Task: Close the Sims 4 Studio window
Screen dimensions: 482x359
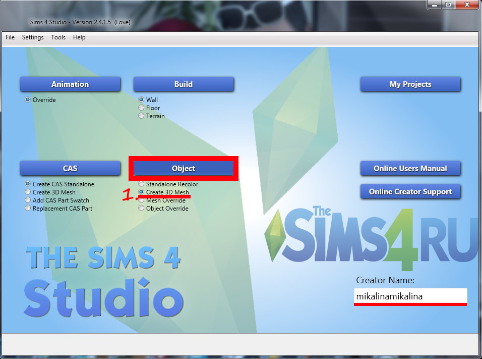Action: [468, 5]
